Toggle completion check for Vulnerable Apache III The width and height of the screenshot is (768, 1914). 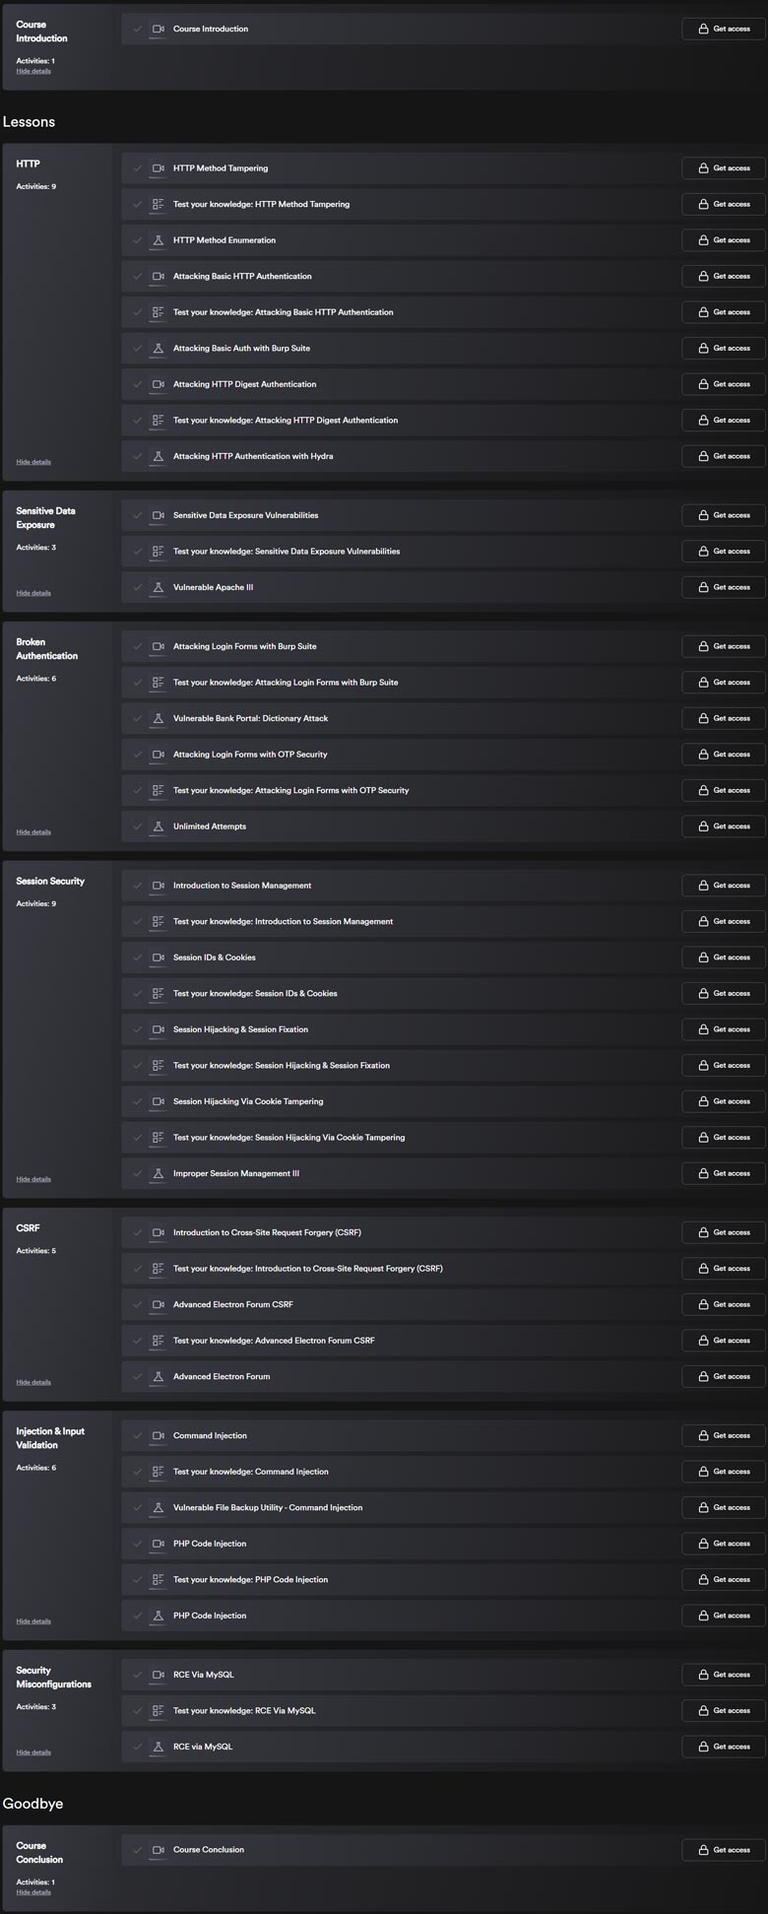[x=138, y=588]
